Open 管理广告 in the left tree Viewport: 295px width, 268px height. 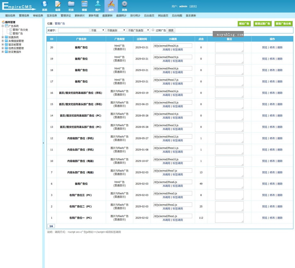coord(18,33)
